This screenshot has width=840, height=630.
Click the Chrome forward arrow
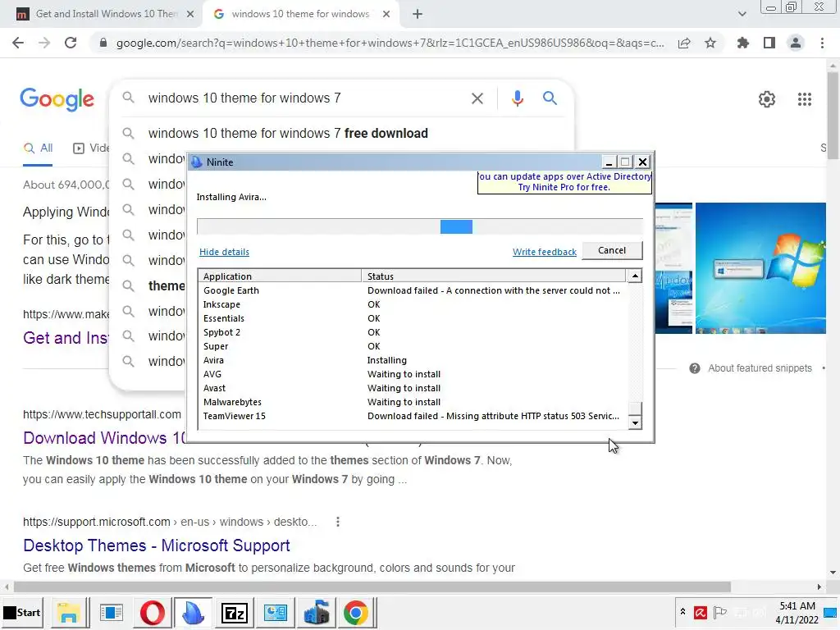coord(44,43)
